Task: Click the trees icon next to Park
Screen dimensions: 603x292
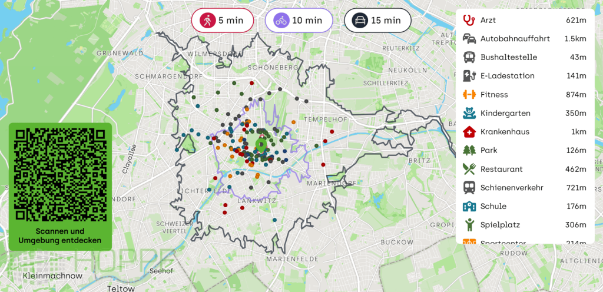Action: [469, 150]
